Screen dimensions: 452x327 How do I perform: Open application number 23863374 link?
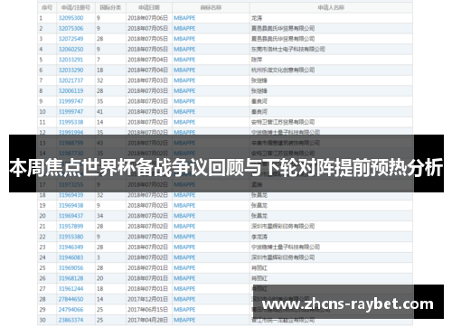pos(71,320)
